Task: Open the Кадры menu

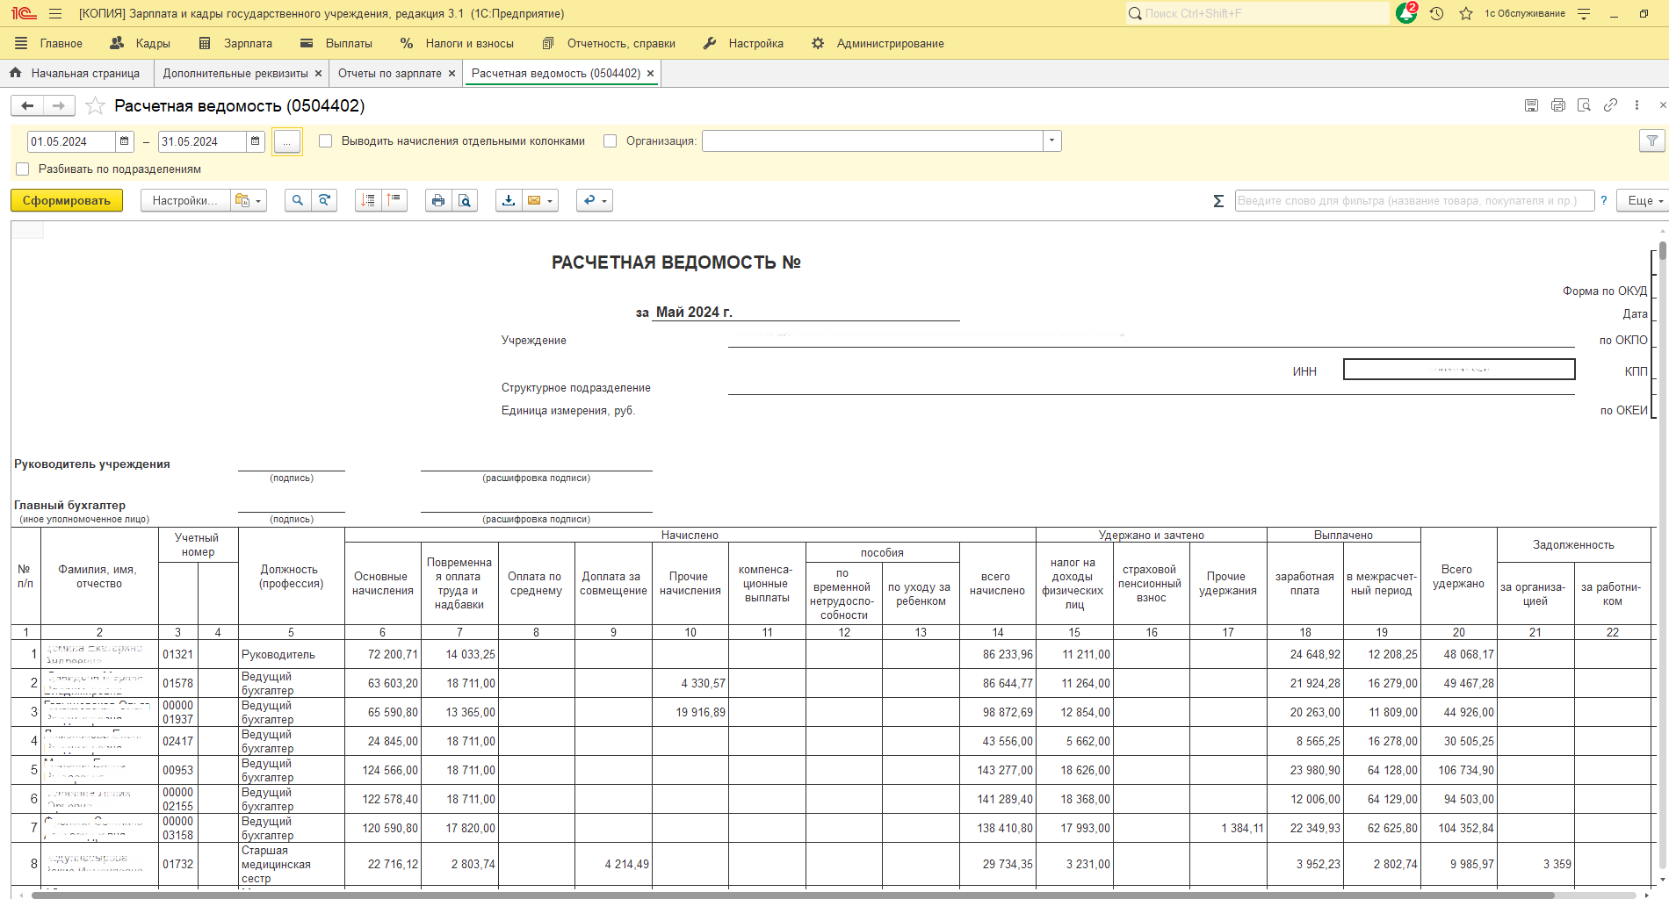Action: (141, 43)
